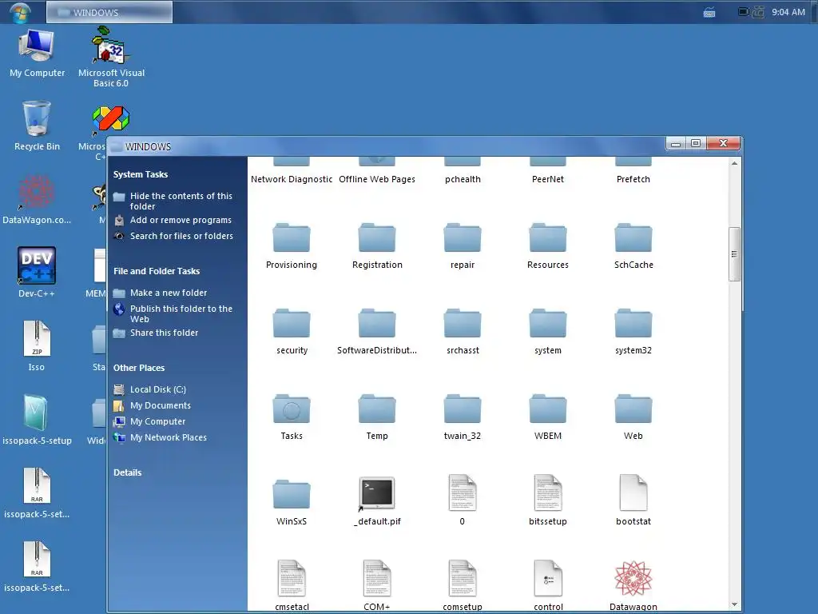Click Make a new folder
This screenshot has width=818, height=614.
[x=168, y=293]
